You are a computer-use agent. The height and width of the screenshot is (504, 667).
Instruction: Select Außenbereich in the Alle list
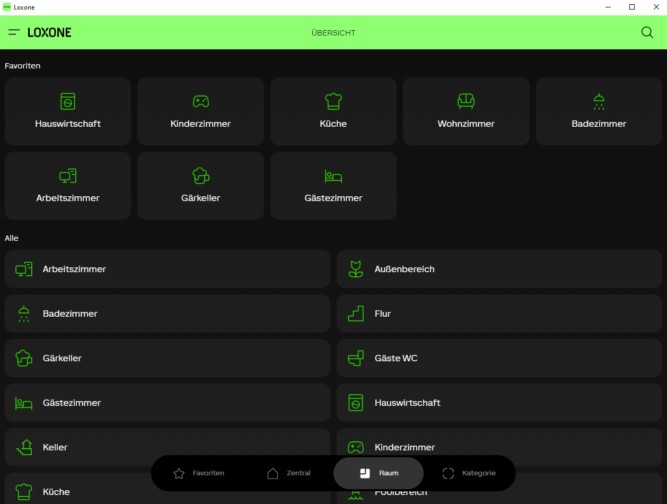pyautogui.click(x=499, y=269)
